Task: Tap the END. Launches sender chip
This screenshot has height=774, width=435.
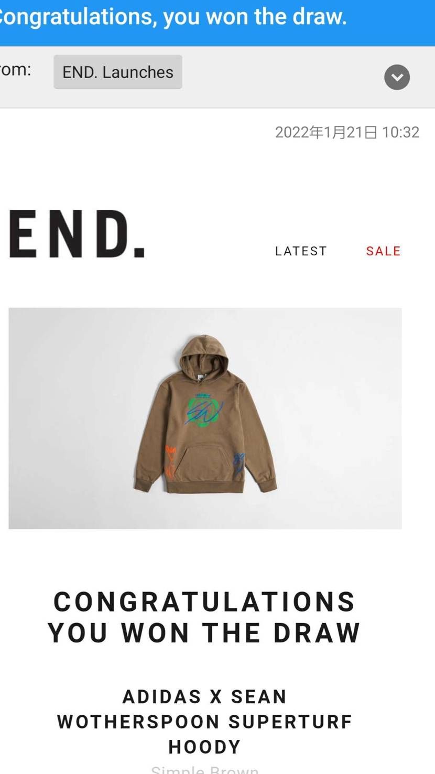Action: (118, 72)
